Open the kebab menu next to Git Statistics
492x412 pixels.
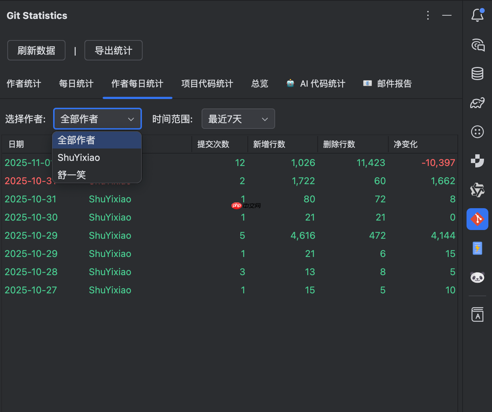point(428,15)
